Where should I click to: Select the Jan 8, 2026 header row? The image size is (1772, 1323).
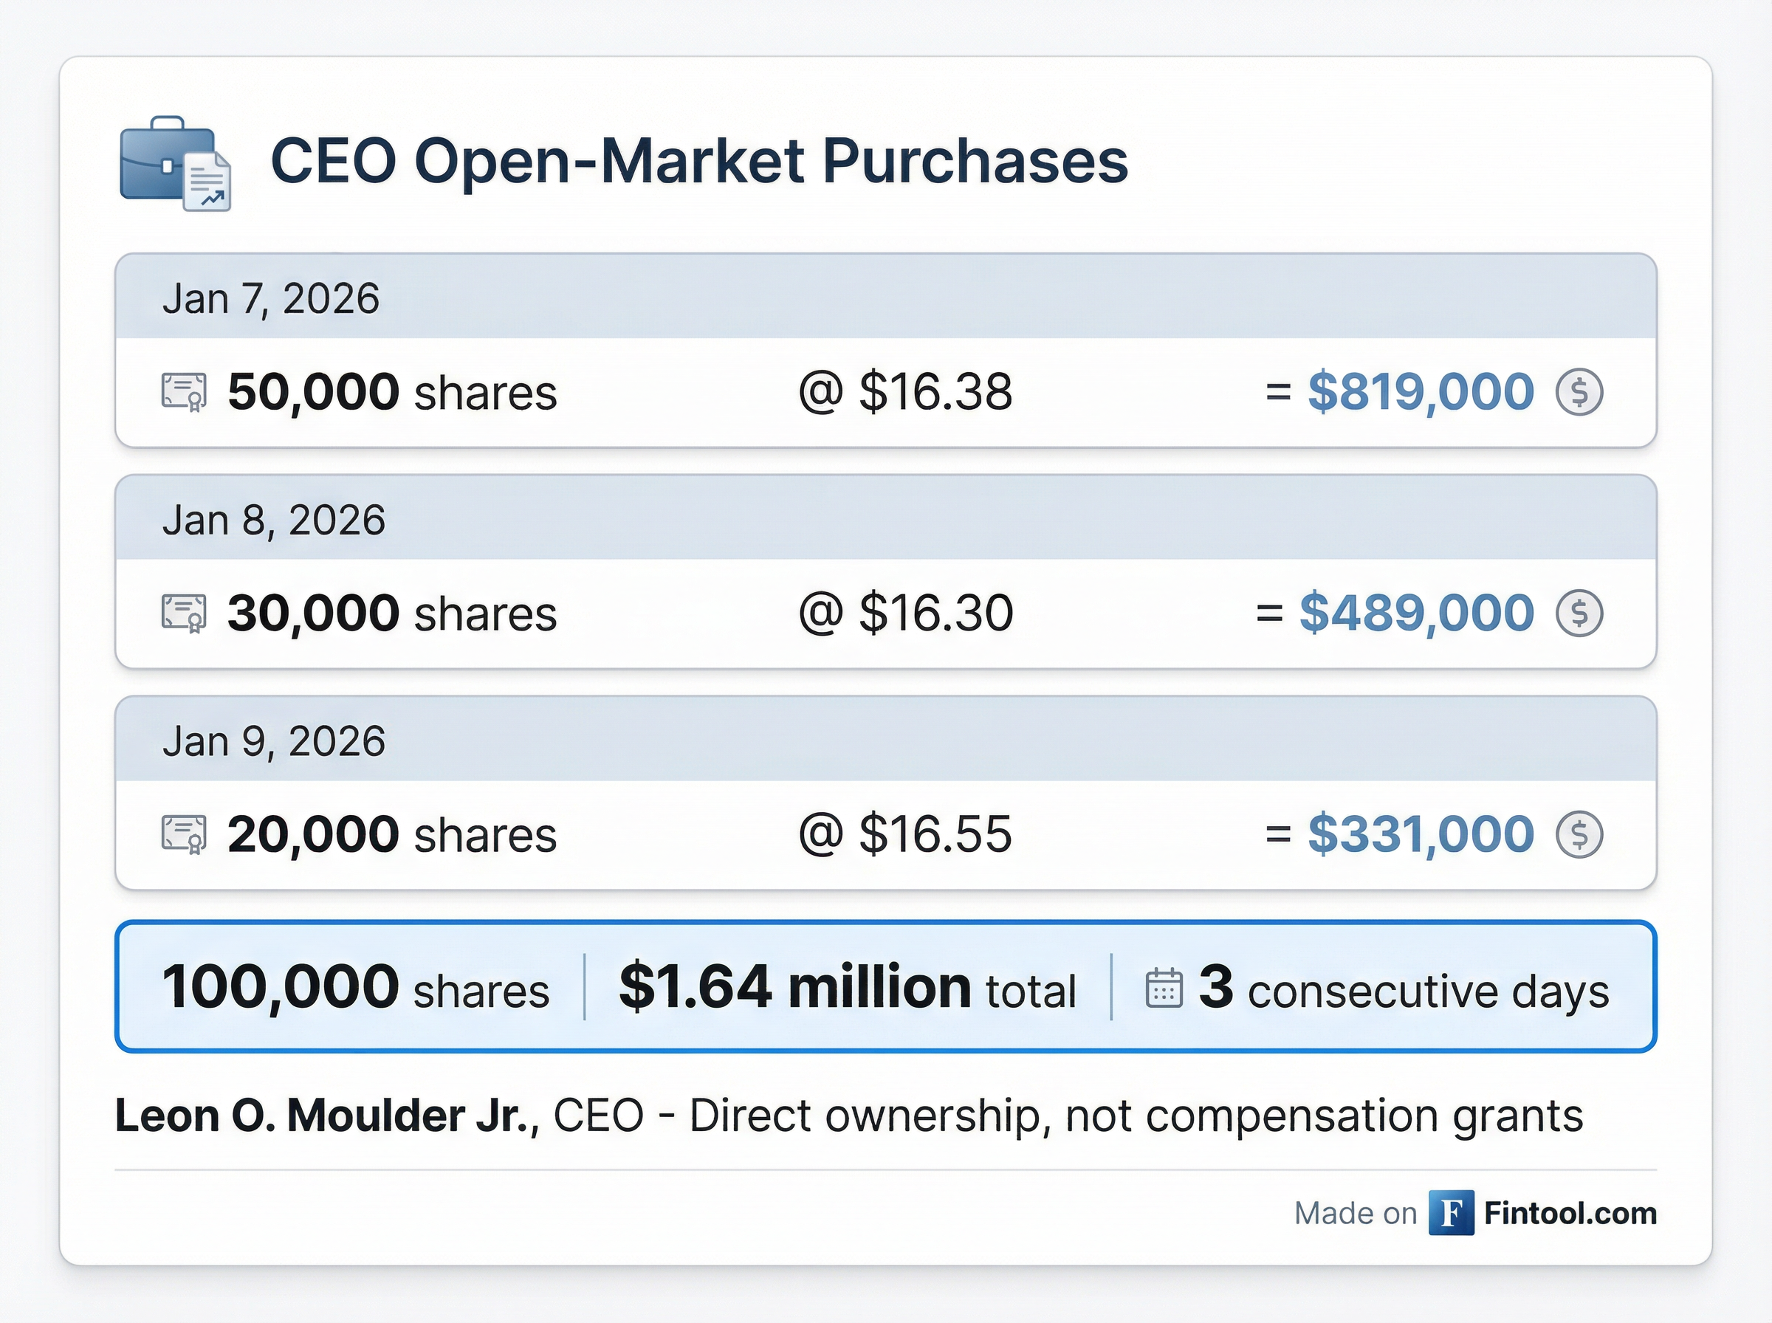[885, 519]
